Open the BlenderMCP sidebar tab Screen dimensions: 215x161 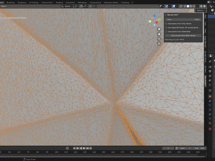206,81
